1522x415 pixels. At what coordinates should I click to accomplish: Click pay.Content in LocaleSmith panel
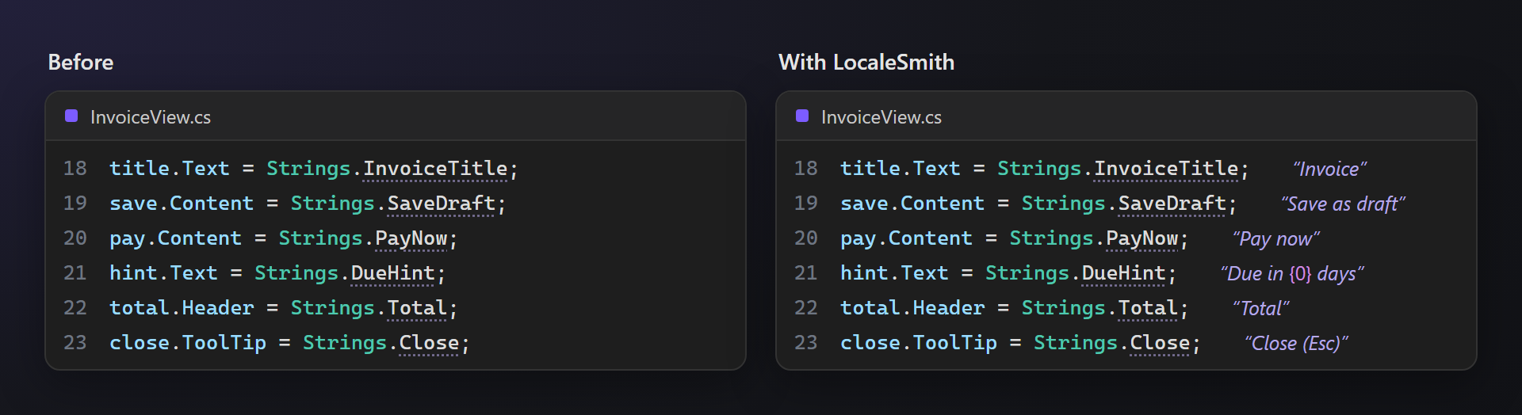pyautogui.click(x=906, y=238)
